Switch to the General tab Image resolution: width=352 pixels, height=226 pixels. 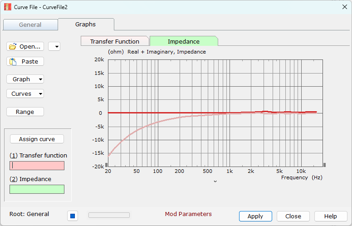(x=30, y=25)
